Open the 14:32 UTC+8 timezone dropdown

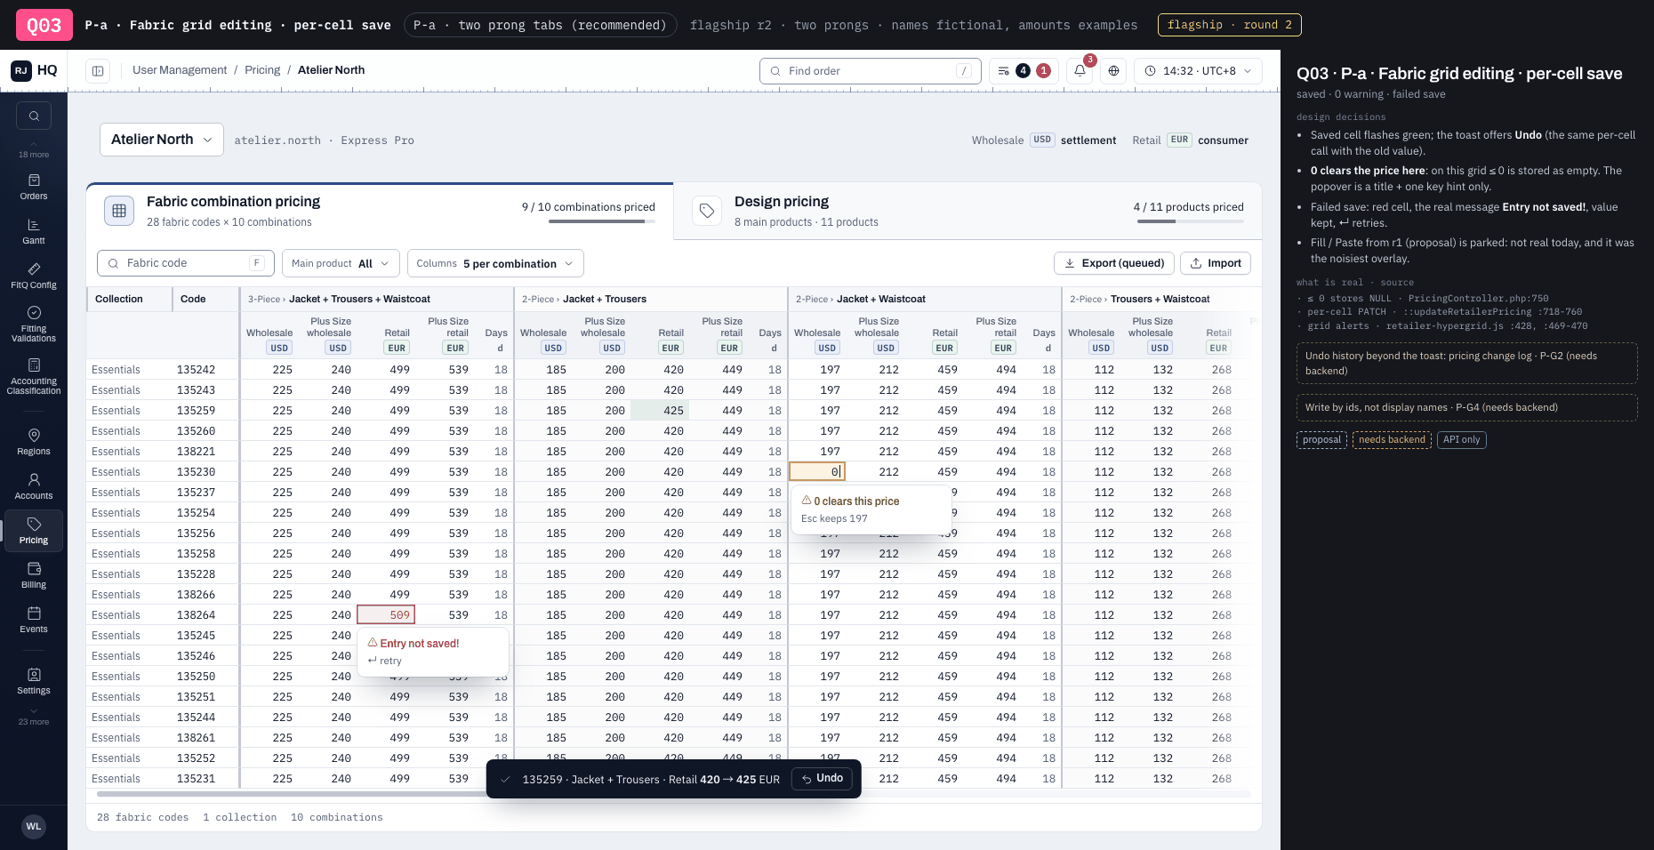click(1198, 70)
